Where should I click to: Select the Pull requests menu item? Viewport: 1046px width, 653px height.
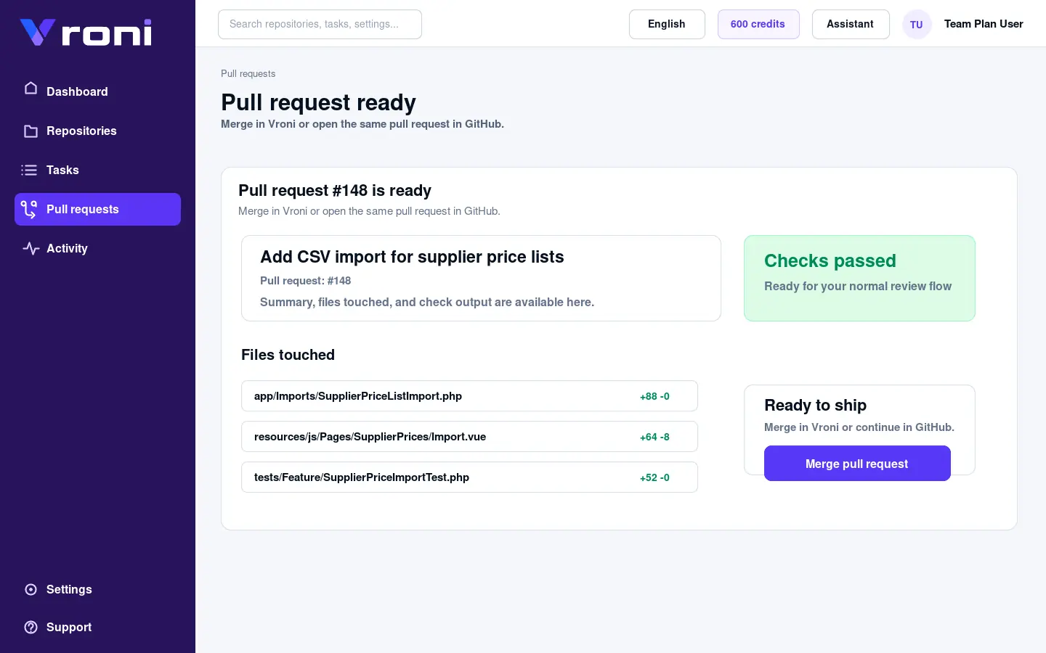[97, 209]
